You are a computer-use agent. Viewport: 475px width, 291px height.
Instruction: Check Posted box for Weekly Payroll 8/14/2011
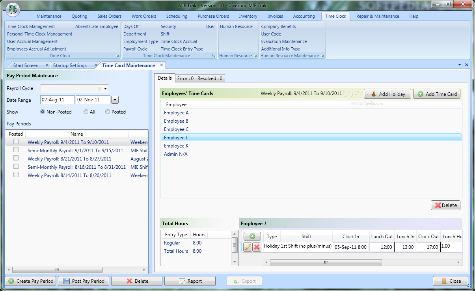16,175
